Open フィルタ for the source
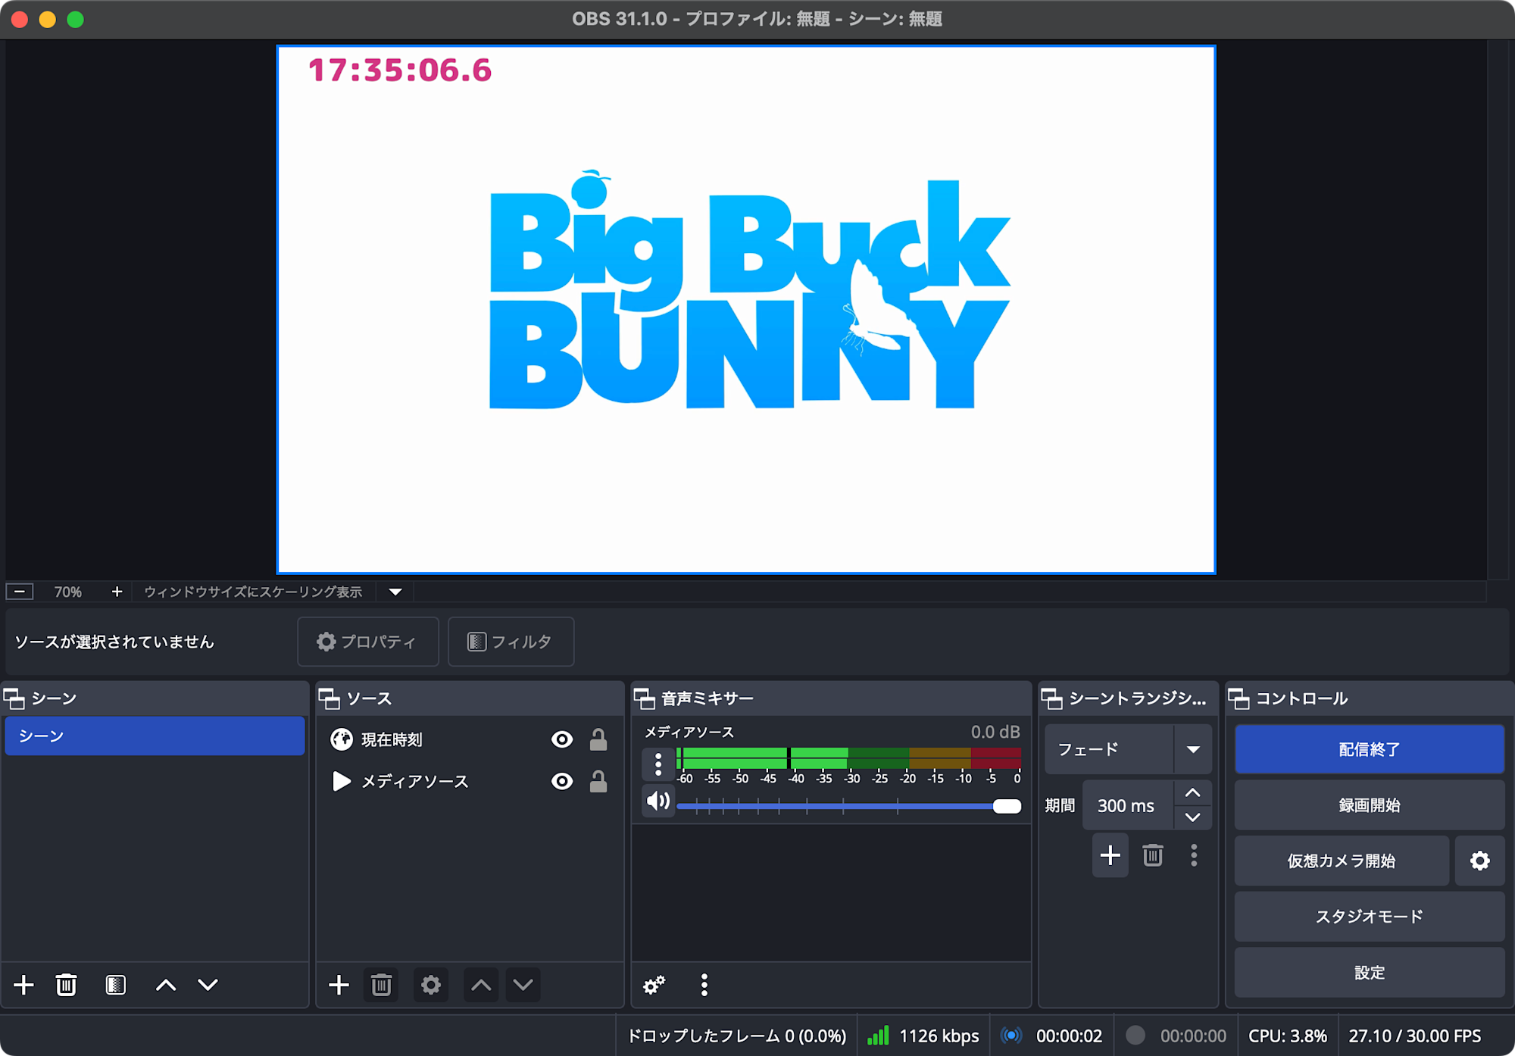1515x1056 pixels. coord(511,642)
